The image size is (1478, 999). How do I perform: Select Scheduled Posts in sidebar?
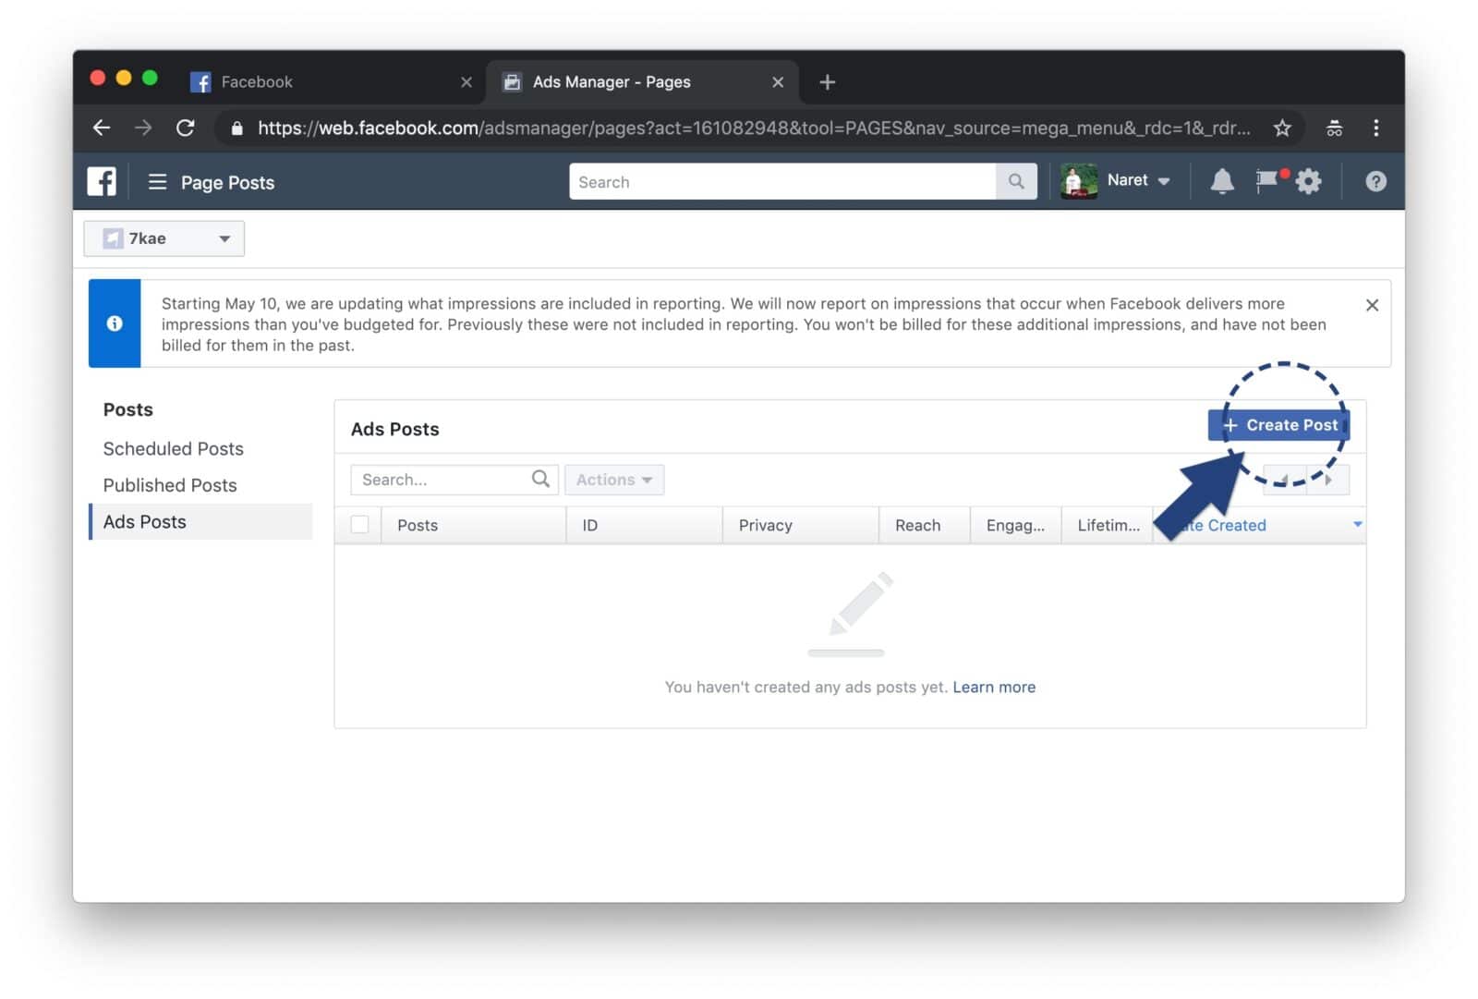[x=173, y=449]
